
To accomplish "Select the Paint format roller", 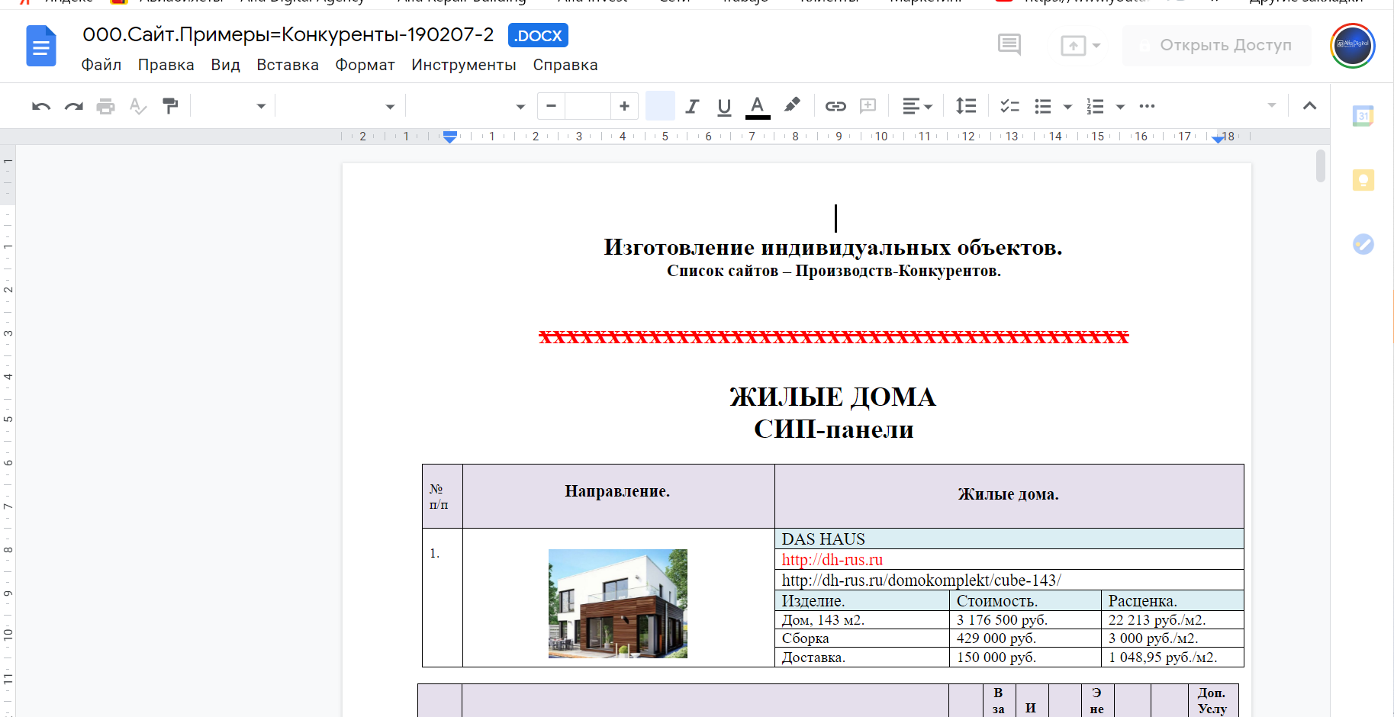I will point(170,106).
